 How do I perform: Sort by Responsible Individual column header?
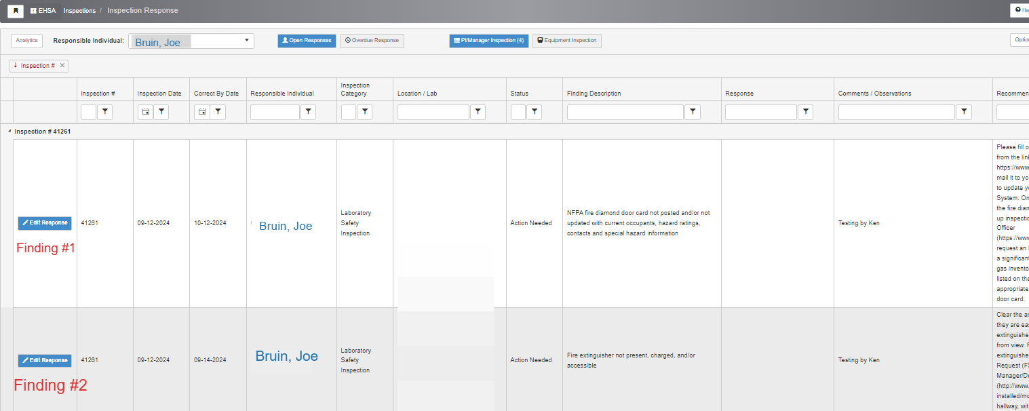tap(282, 94)
